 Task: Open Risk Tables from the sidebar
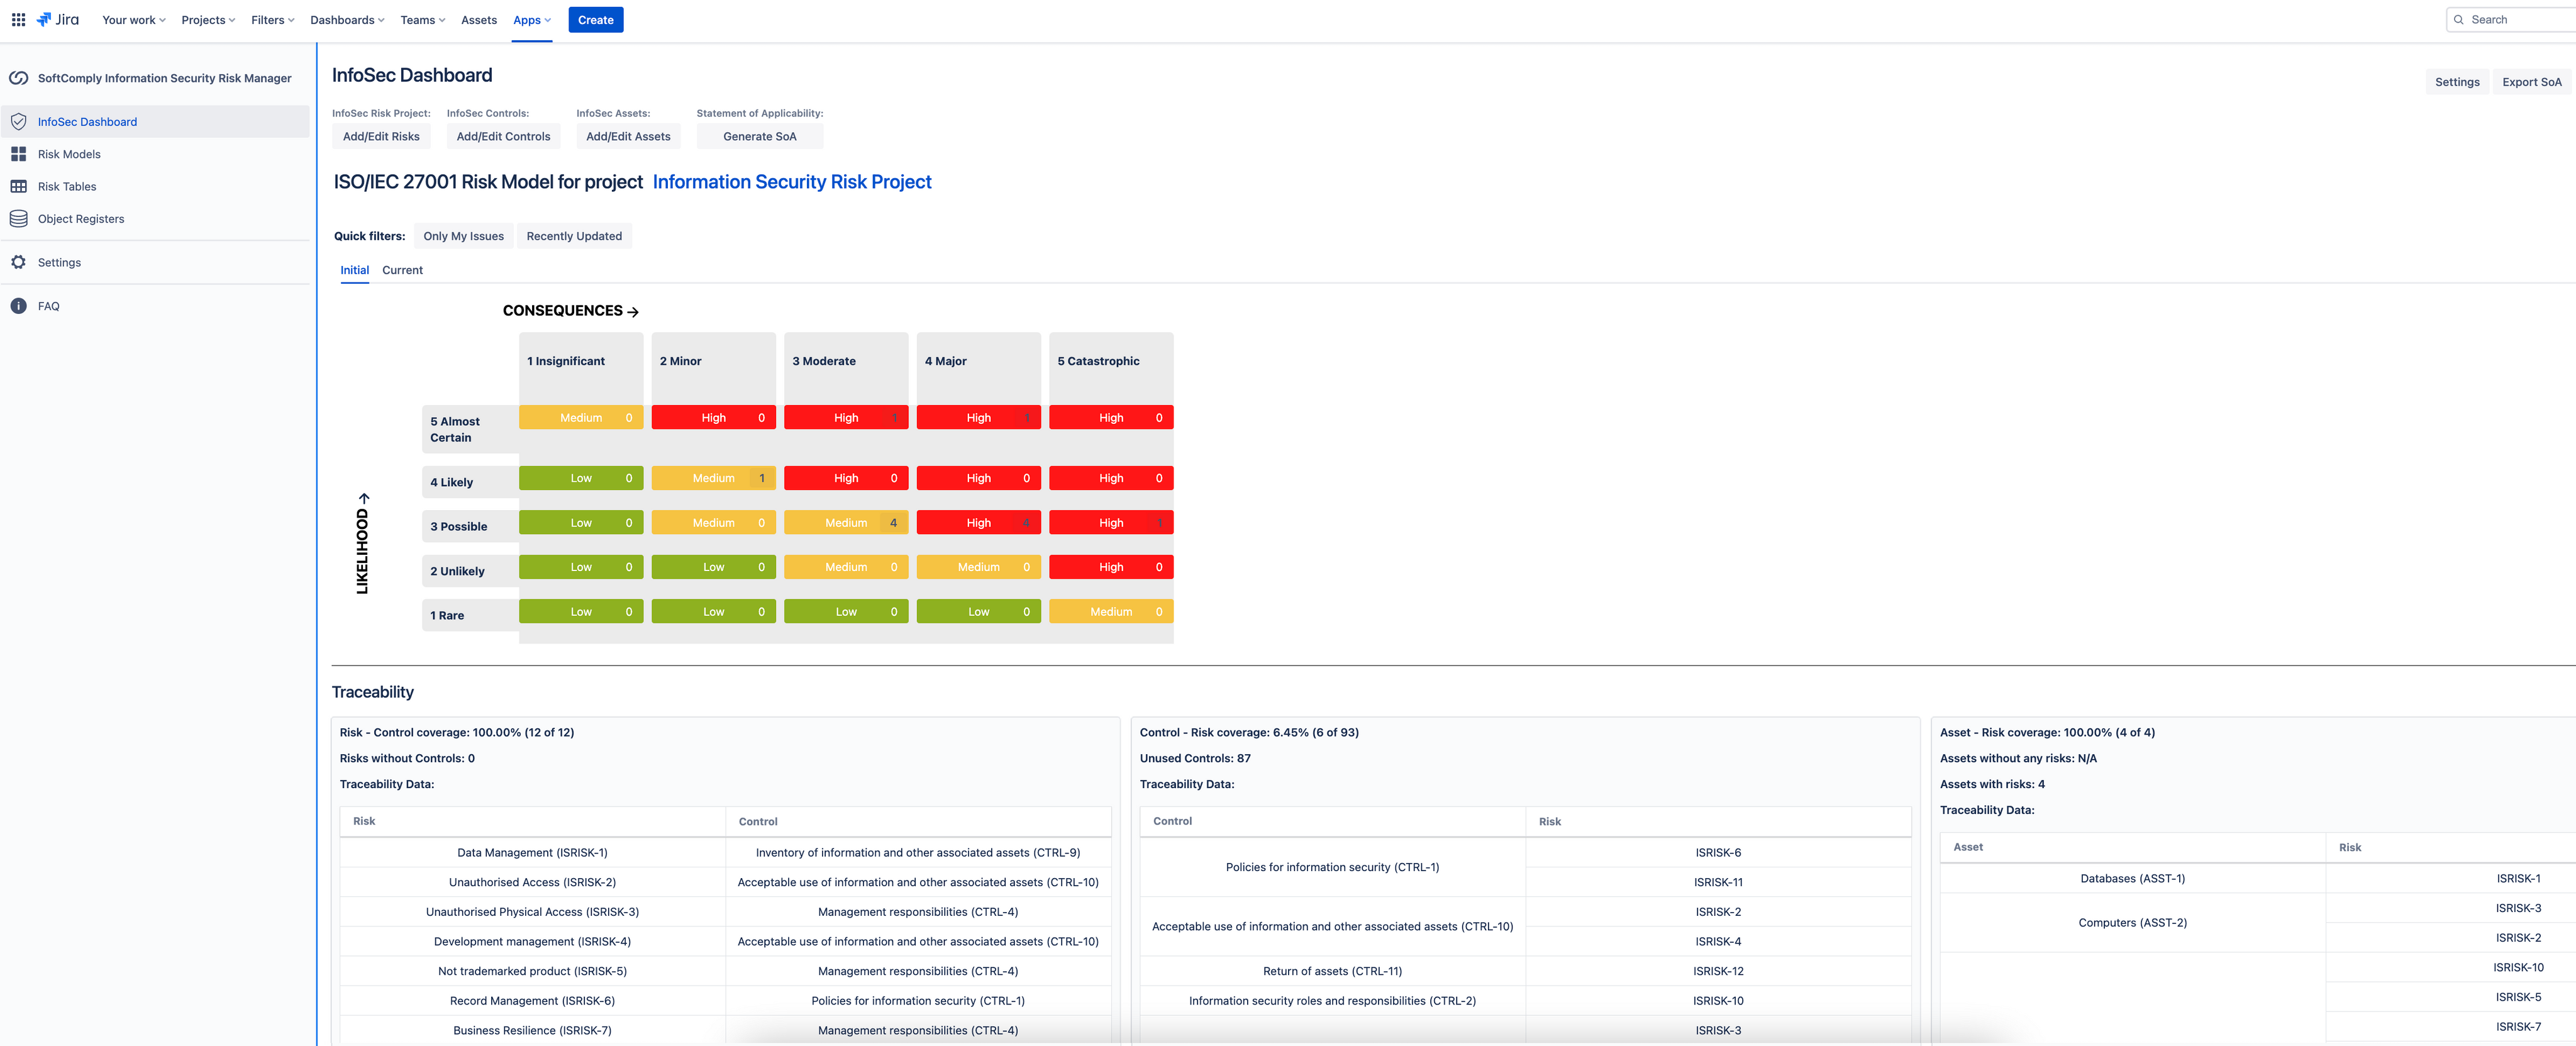click(66, 186)
